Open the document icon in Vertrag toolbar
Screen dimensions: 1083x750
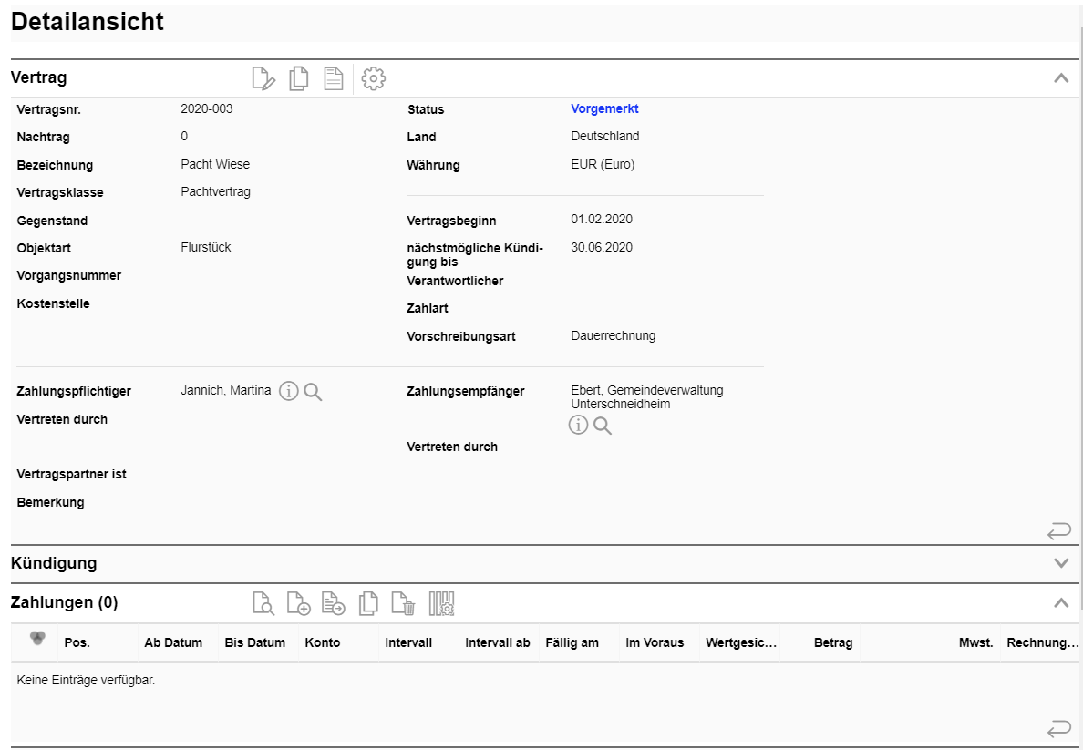click(334, 79)
